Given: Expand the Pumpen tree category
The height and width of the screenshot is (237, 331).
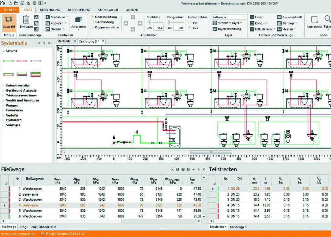Looking at the screenshot, I should click(x=3, y=106).
